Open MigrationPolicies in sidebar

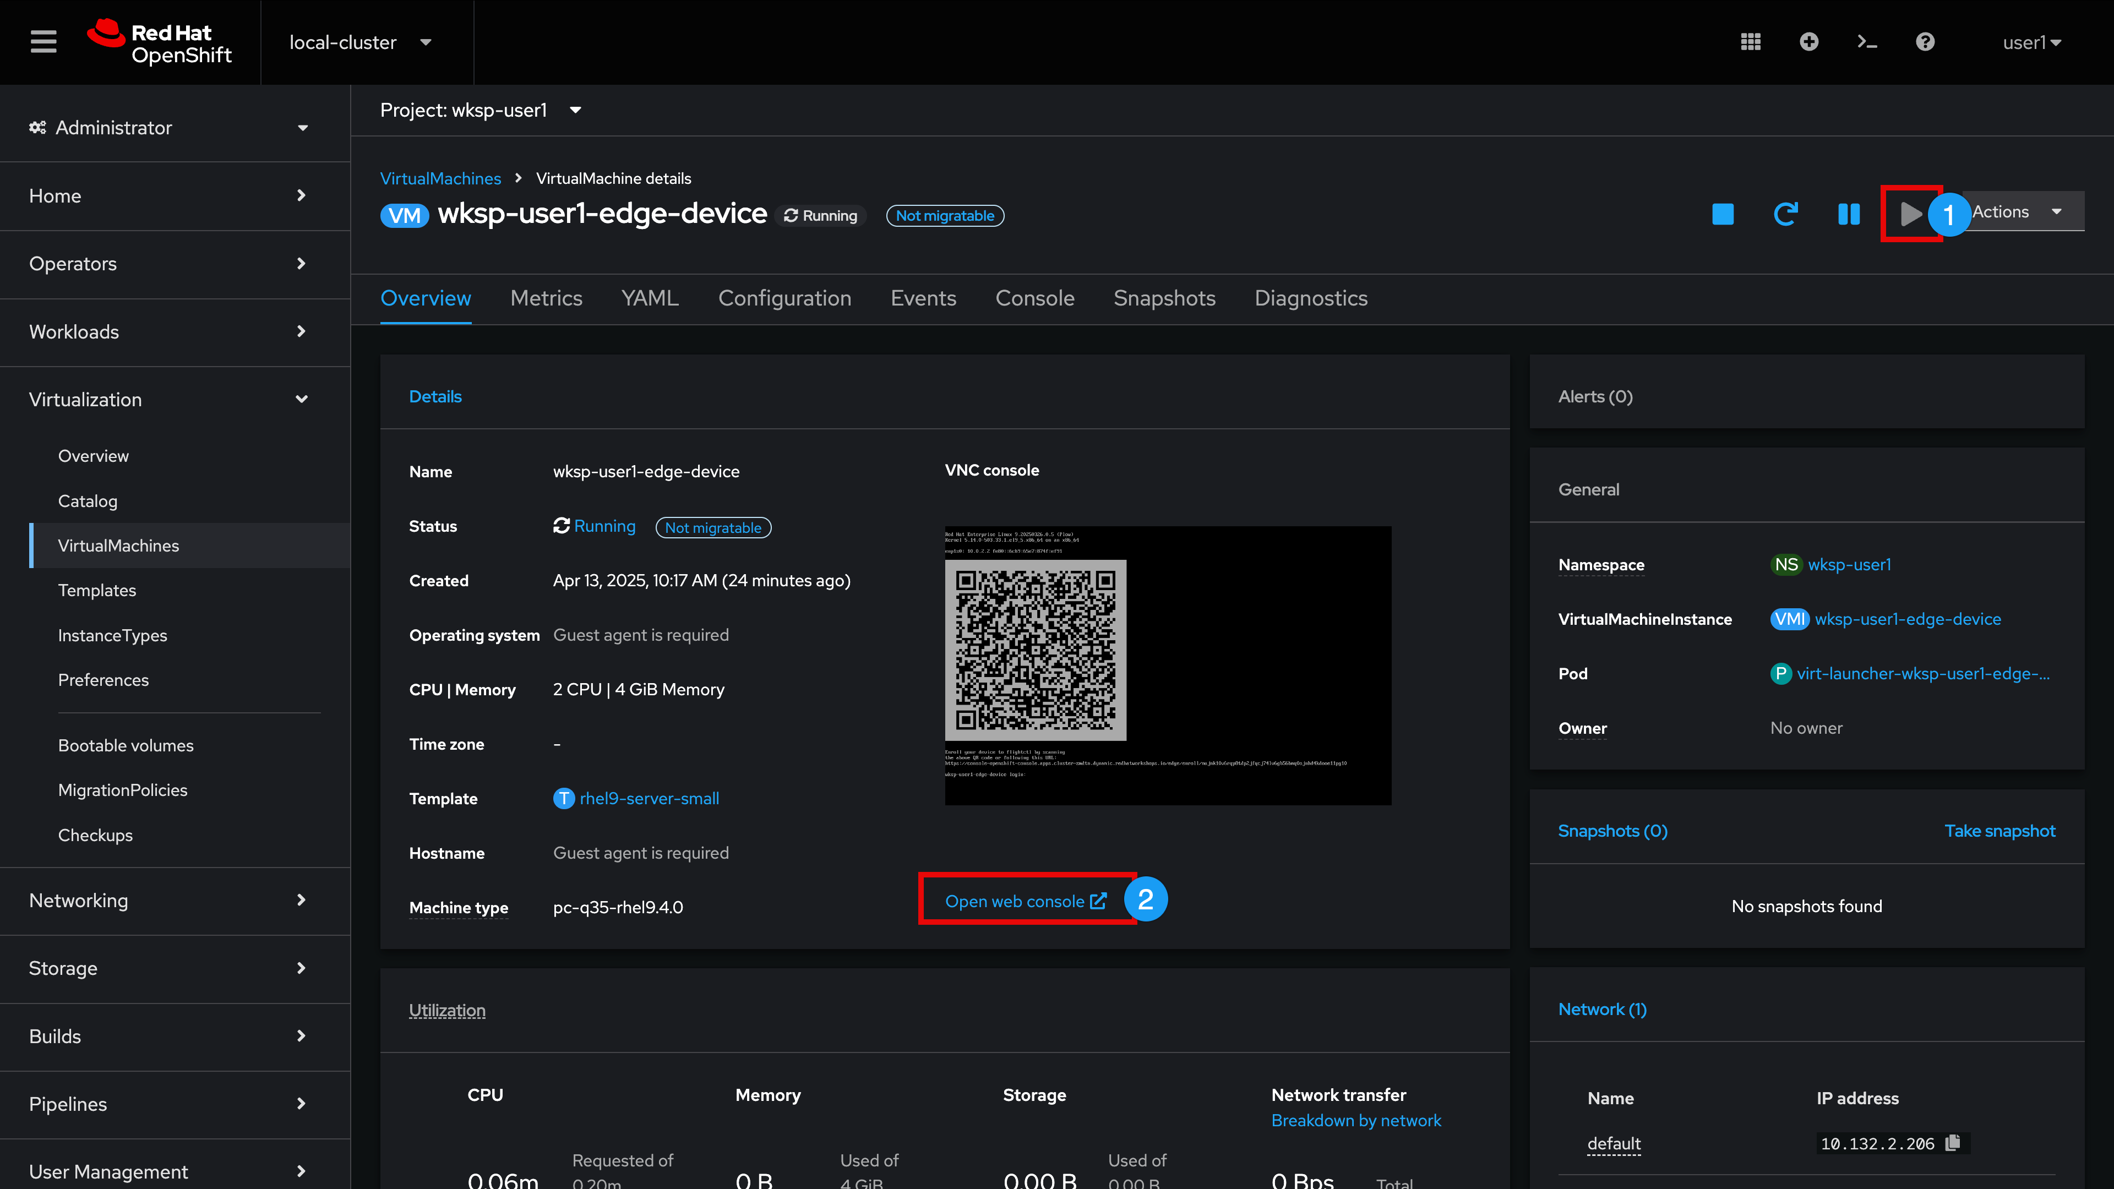(122, 789)
